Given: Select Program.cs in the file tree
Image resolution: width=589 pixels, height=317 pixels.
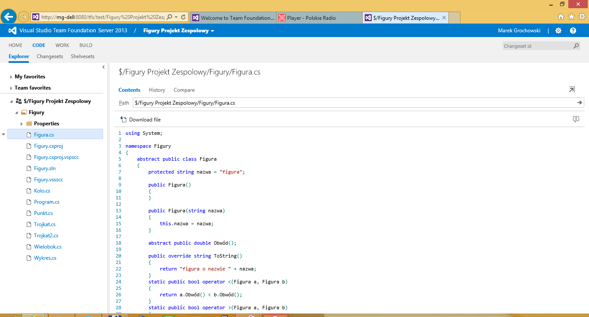Looking at the screenshot, I should pyautogui.click(x=47, y=202).
